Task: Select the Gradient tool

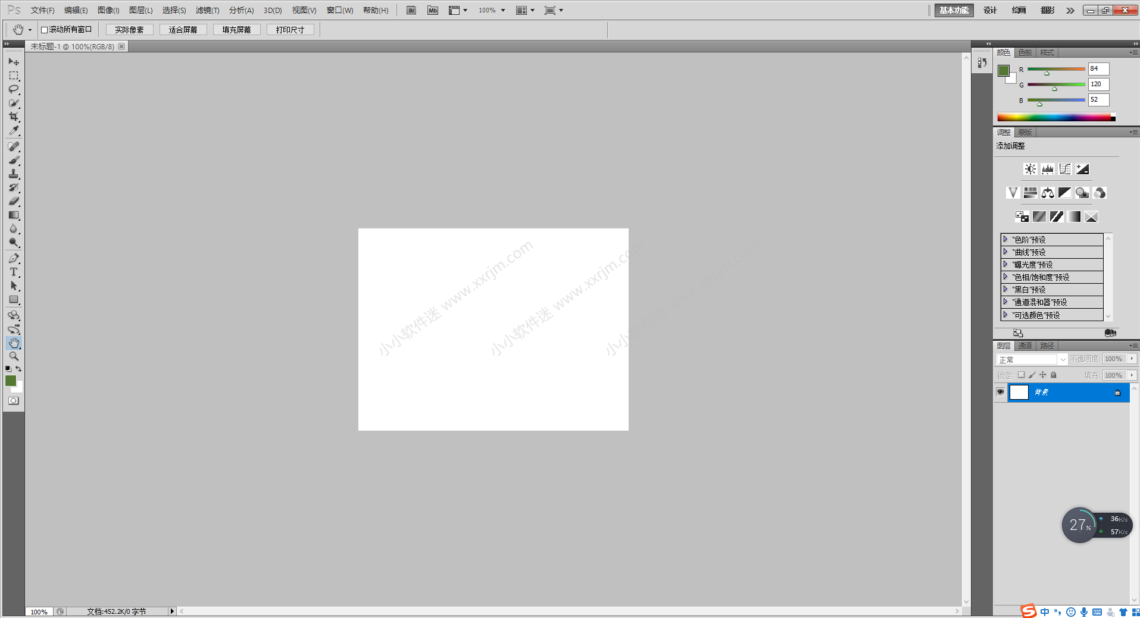Action: pos(14,215)
